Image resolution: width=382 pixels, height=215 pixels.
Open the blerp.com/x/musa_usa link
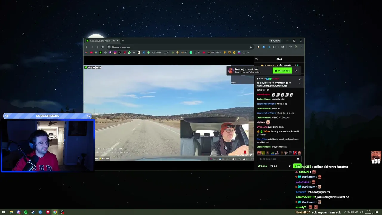coord(272,86)
